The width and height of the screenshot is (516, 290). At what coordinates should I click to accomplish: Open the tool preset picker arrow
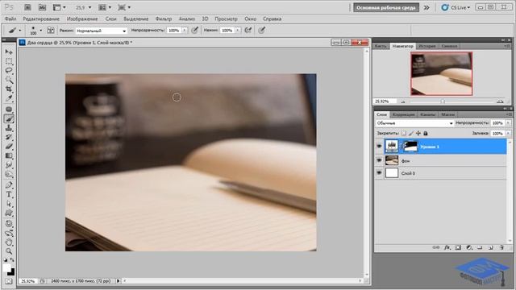click(20, 31)
